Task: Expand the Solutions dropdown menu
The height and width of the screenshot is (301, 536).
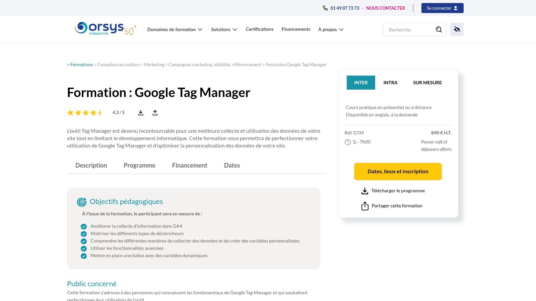Action: 224,29
